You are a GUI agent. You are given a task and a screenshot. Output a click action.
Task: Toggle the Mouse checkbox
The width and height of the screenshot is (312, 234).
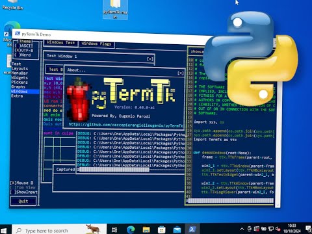point(21,183)
